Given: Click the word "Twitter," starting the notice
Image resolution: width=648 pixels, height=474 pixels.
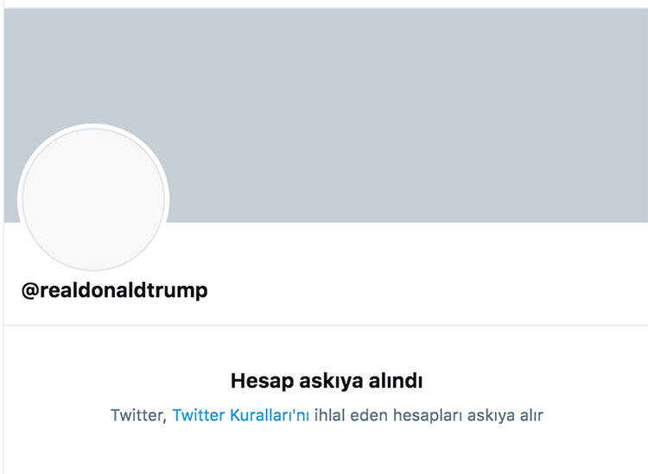Looking at the screenshot, I should 138,415.
